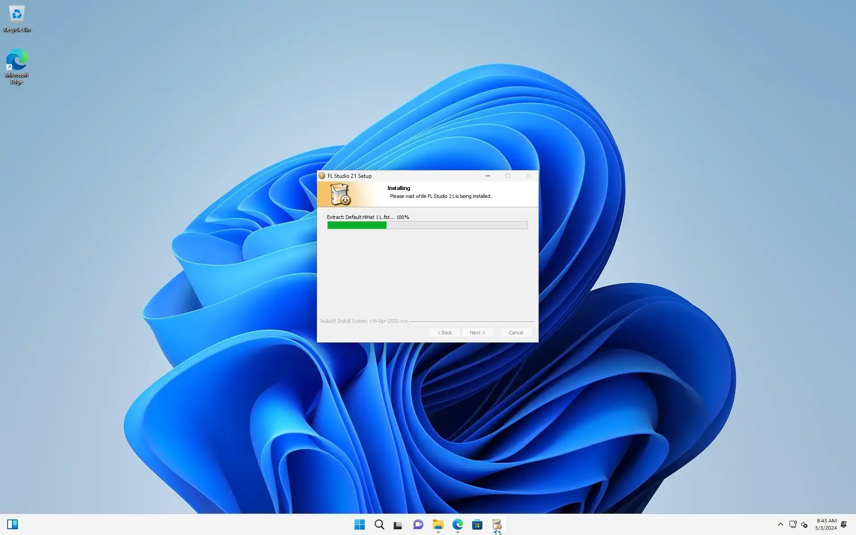Open the notification center bell icon
This screenshot has height=535, width=856.
coord(844,524)
